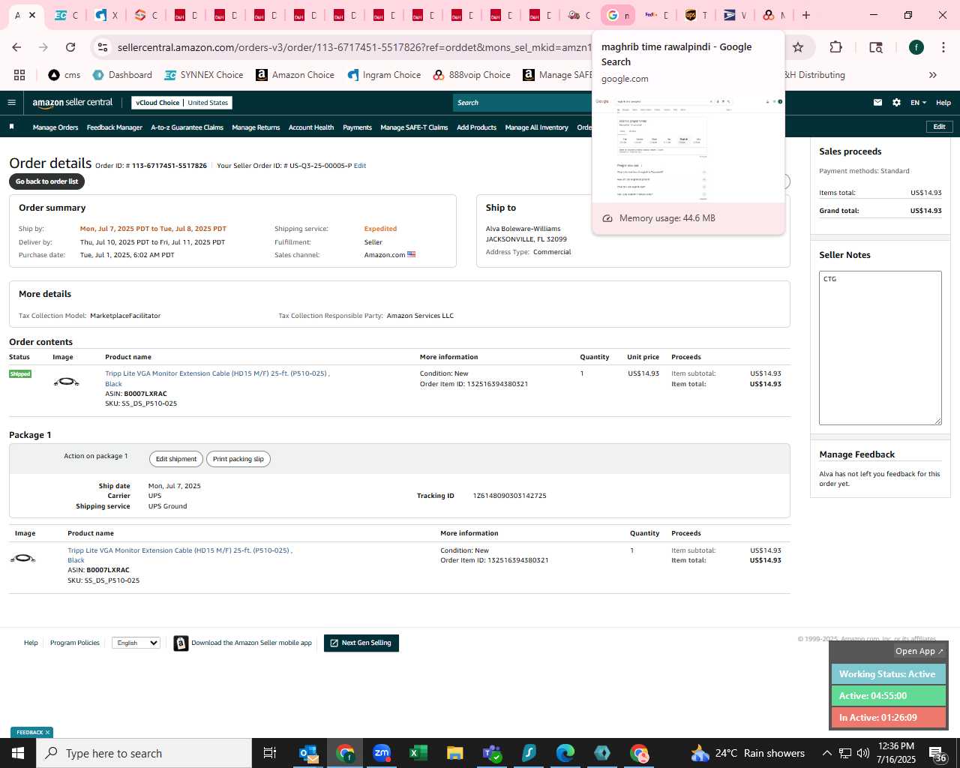View site information icon in the address bar

[x=103, y=47]
